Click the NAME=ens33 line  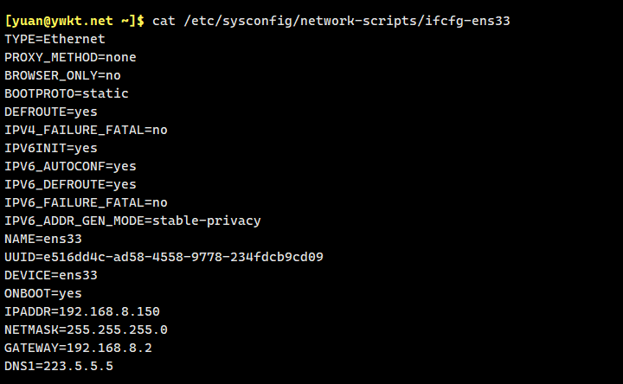point(43,239)
